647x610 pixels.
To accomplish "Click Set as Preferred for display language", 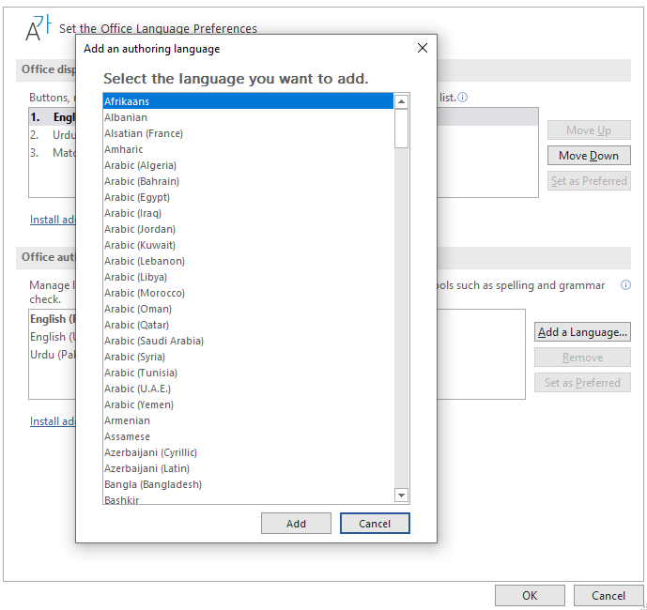I will (x=589, y=181).
